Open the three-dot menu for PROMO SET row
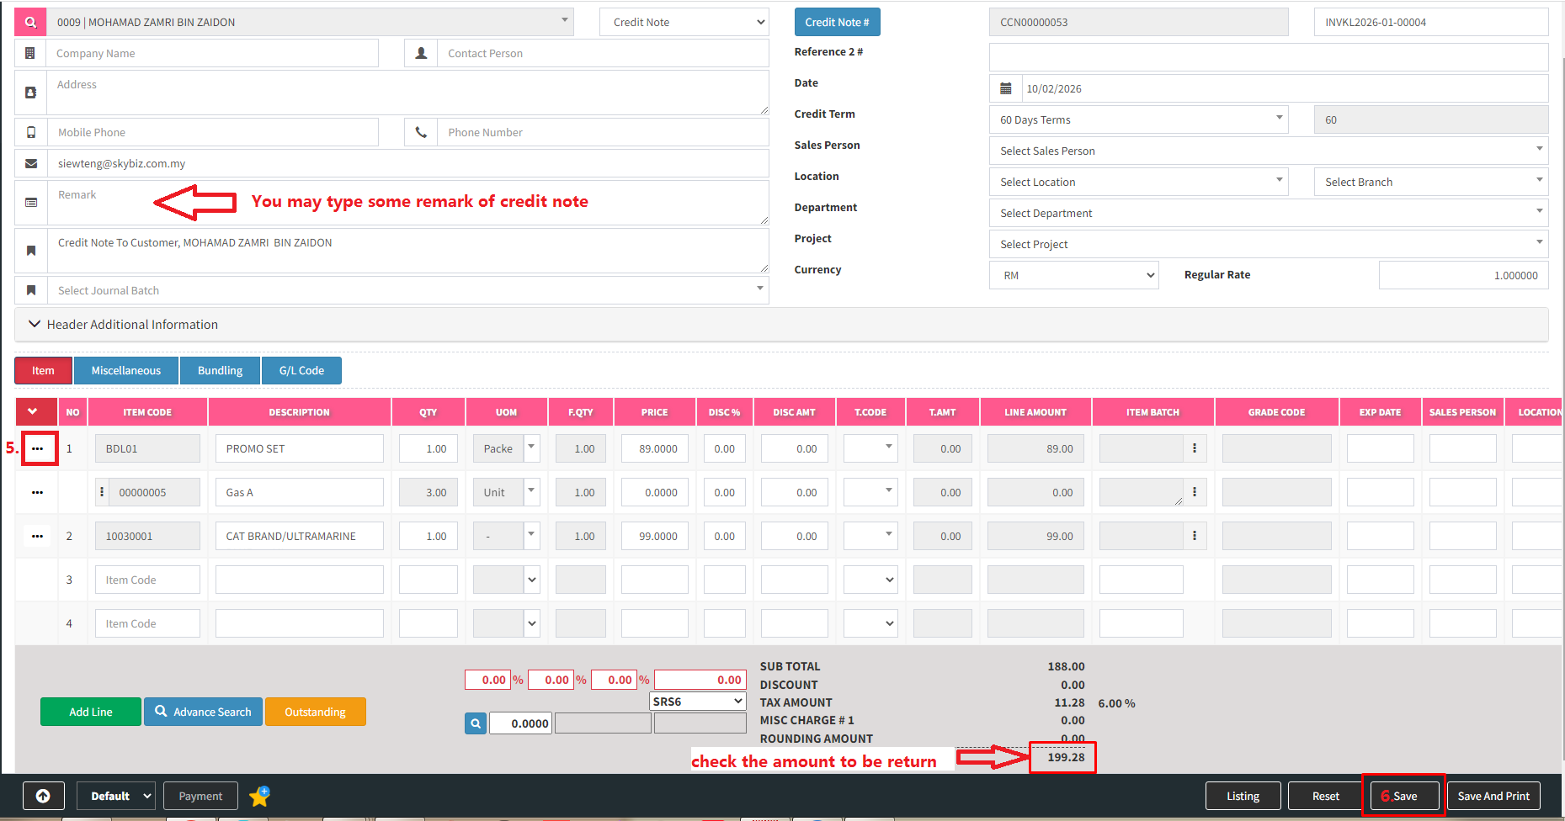Viewport: 1565px width, 821px height. [37, 448]
